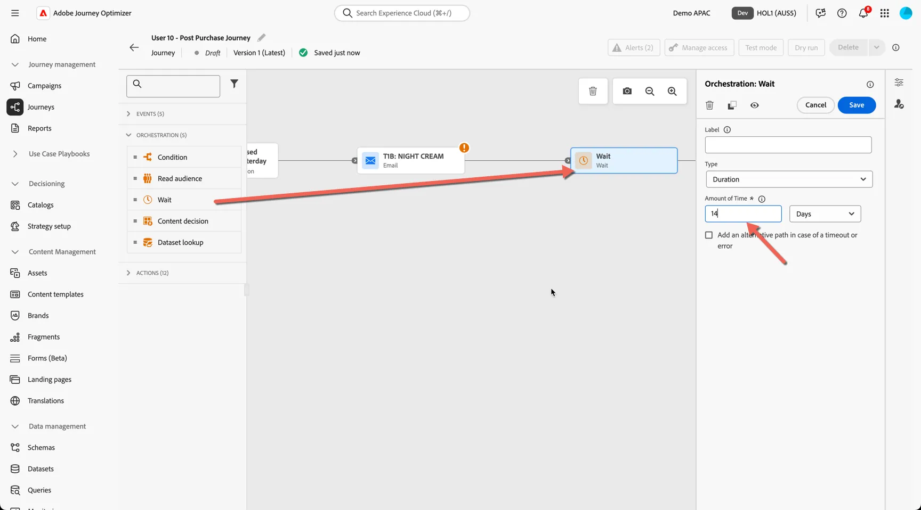Viewport: 921px width, 510px height.
Task: Click the canvas trash delete icon
Action: [x=593, y=91]
